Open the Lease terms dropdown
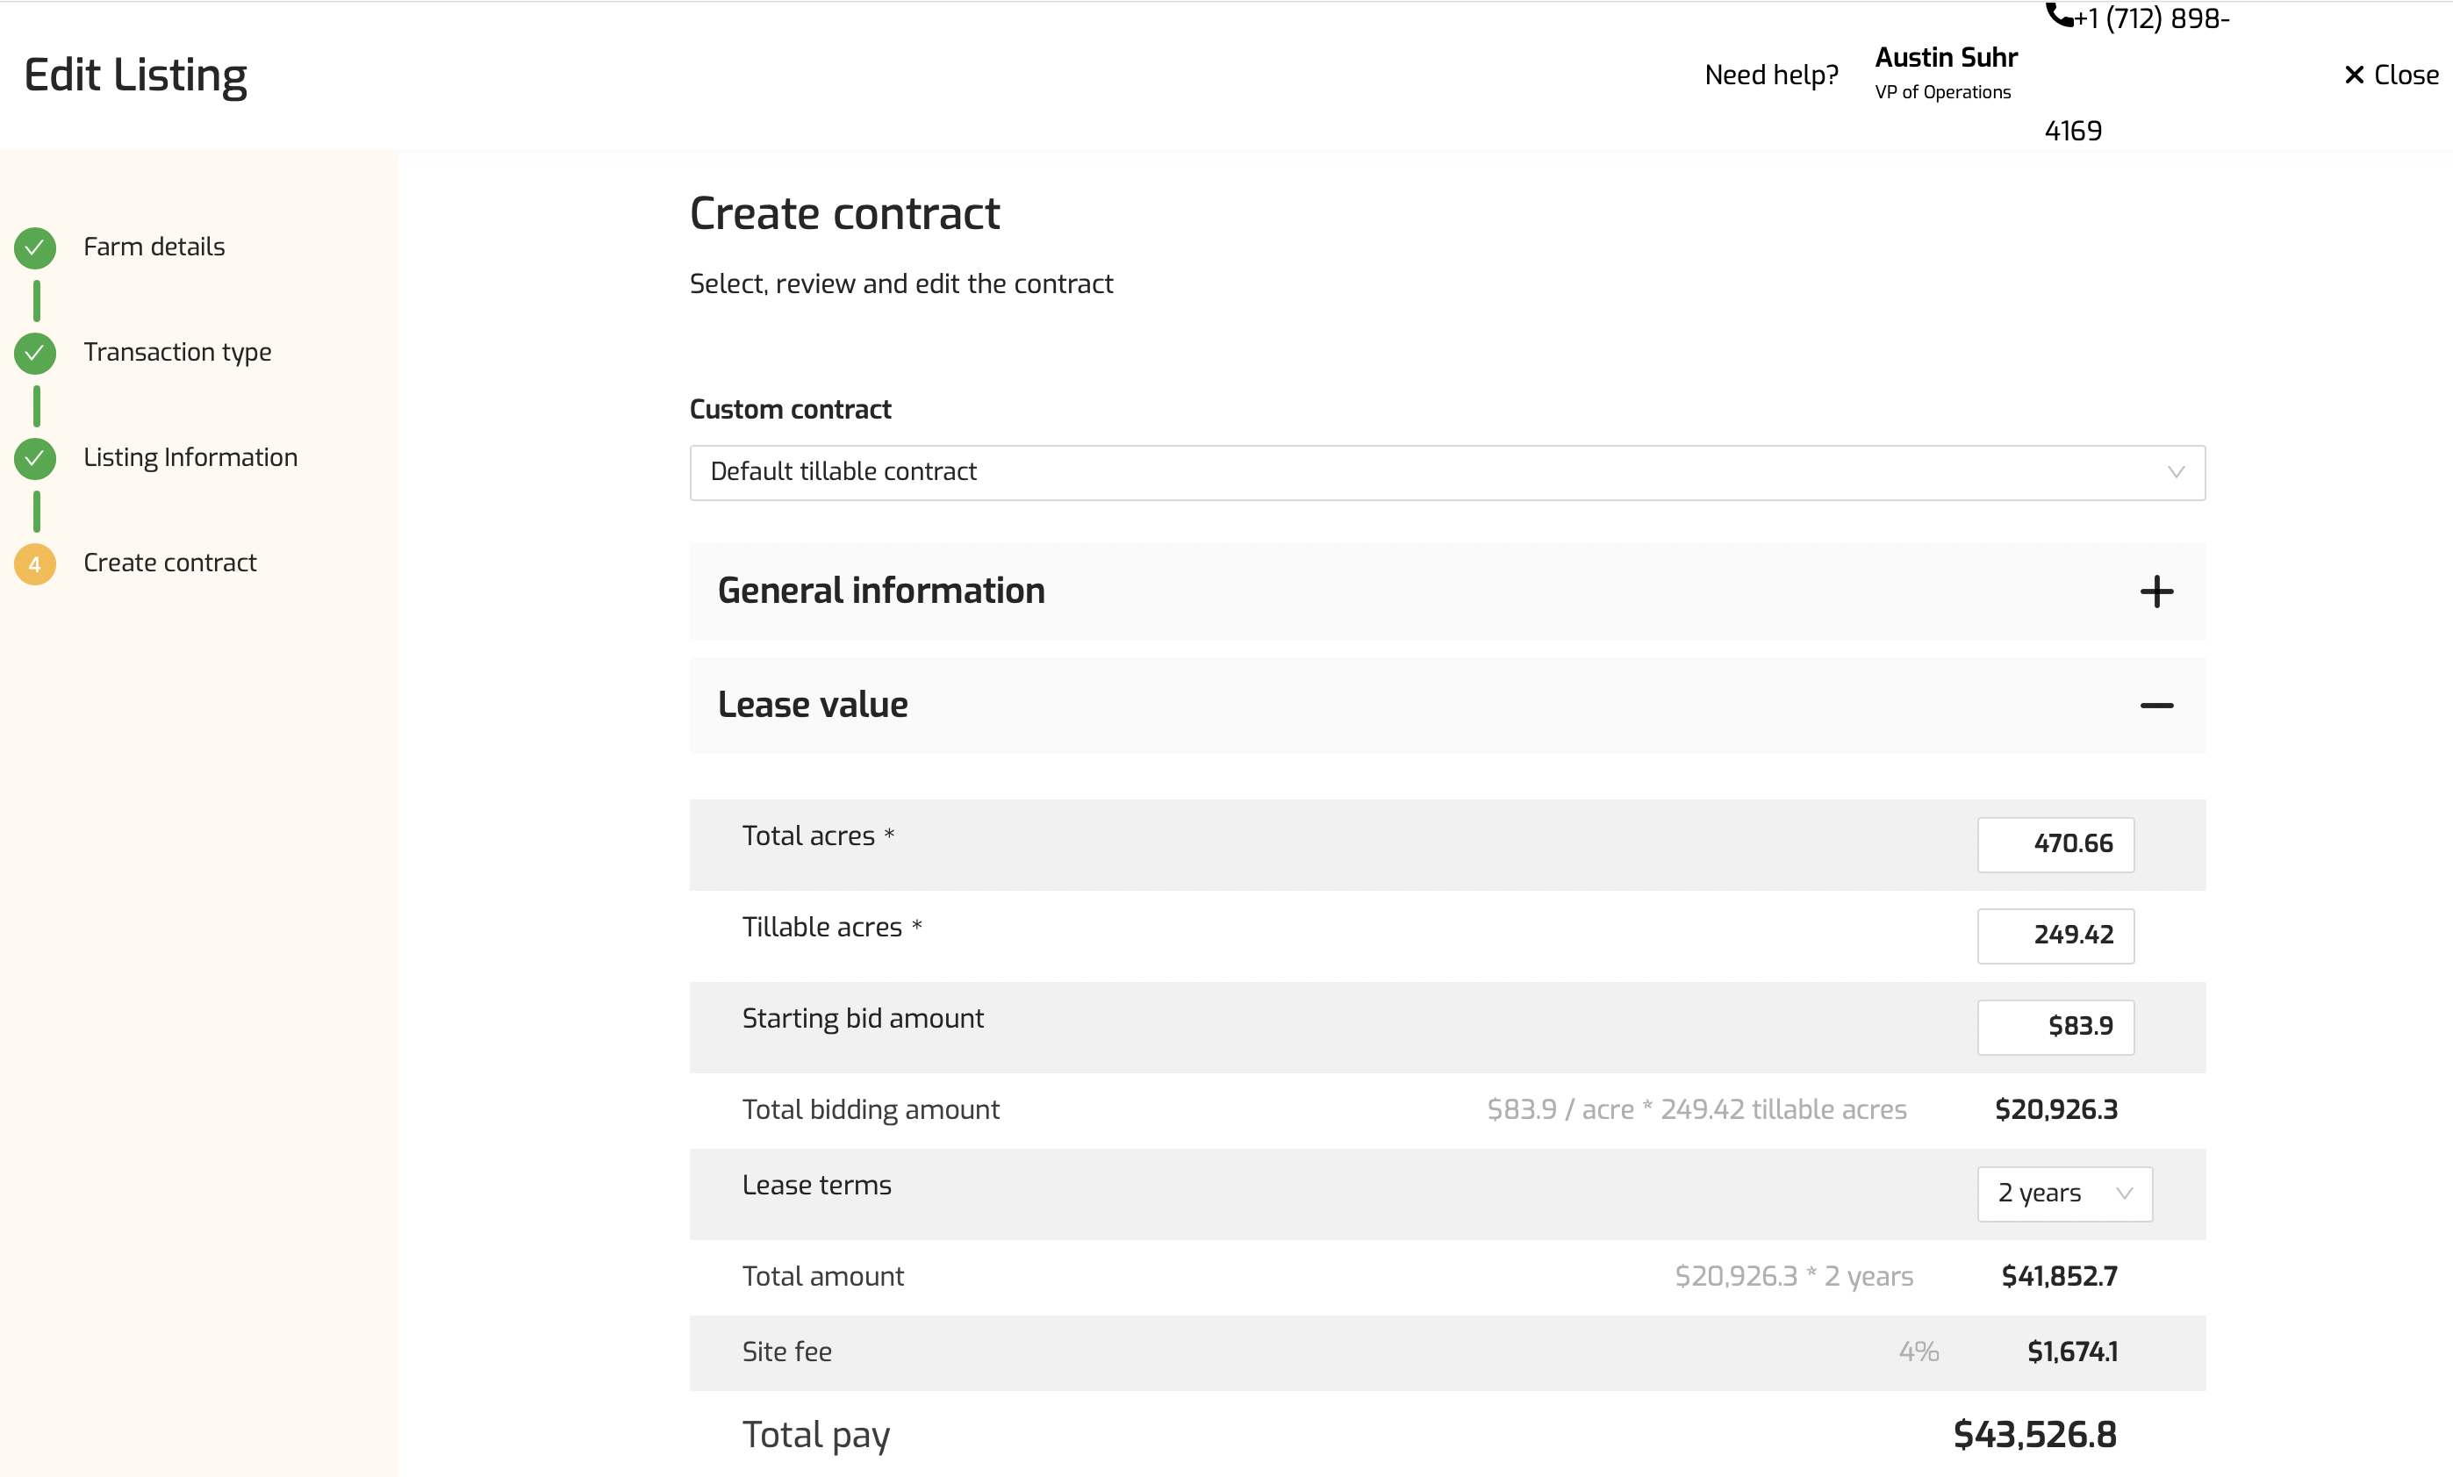This screenshot has width=2453, height=1477. (x=2063, y=1194)
